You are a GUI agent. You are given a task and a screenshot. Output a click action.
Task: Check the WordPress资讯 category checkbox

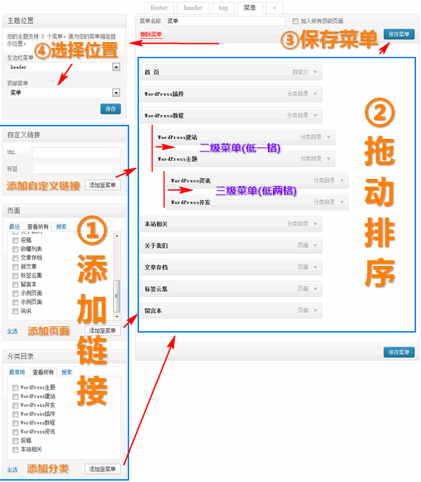[x=15, y=432]
